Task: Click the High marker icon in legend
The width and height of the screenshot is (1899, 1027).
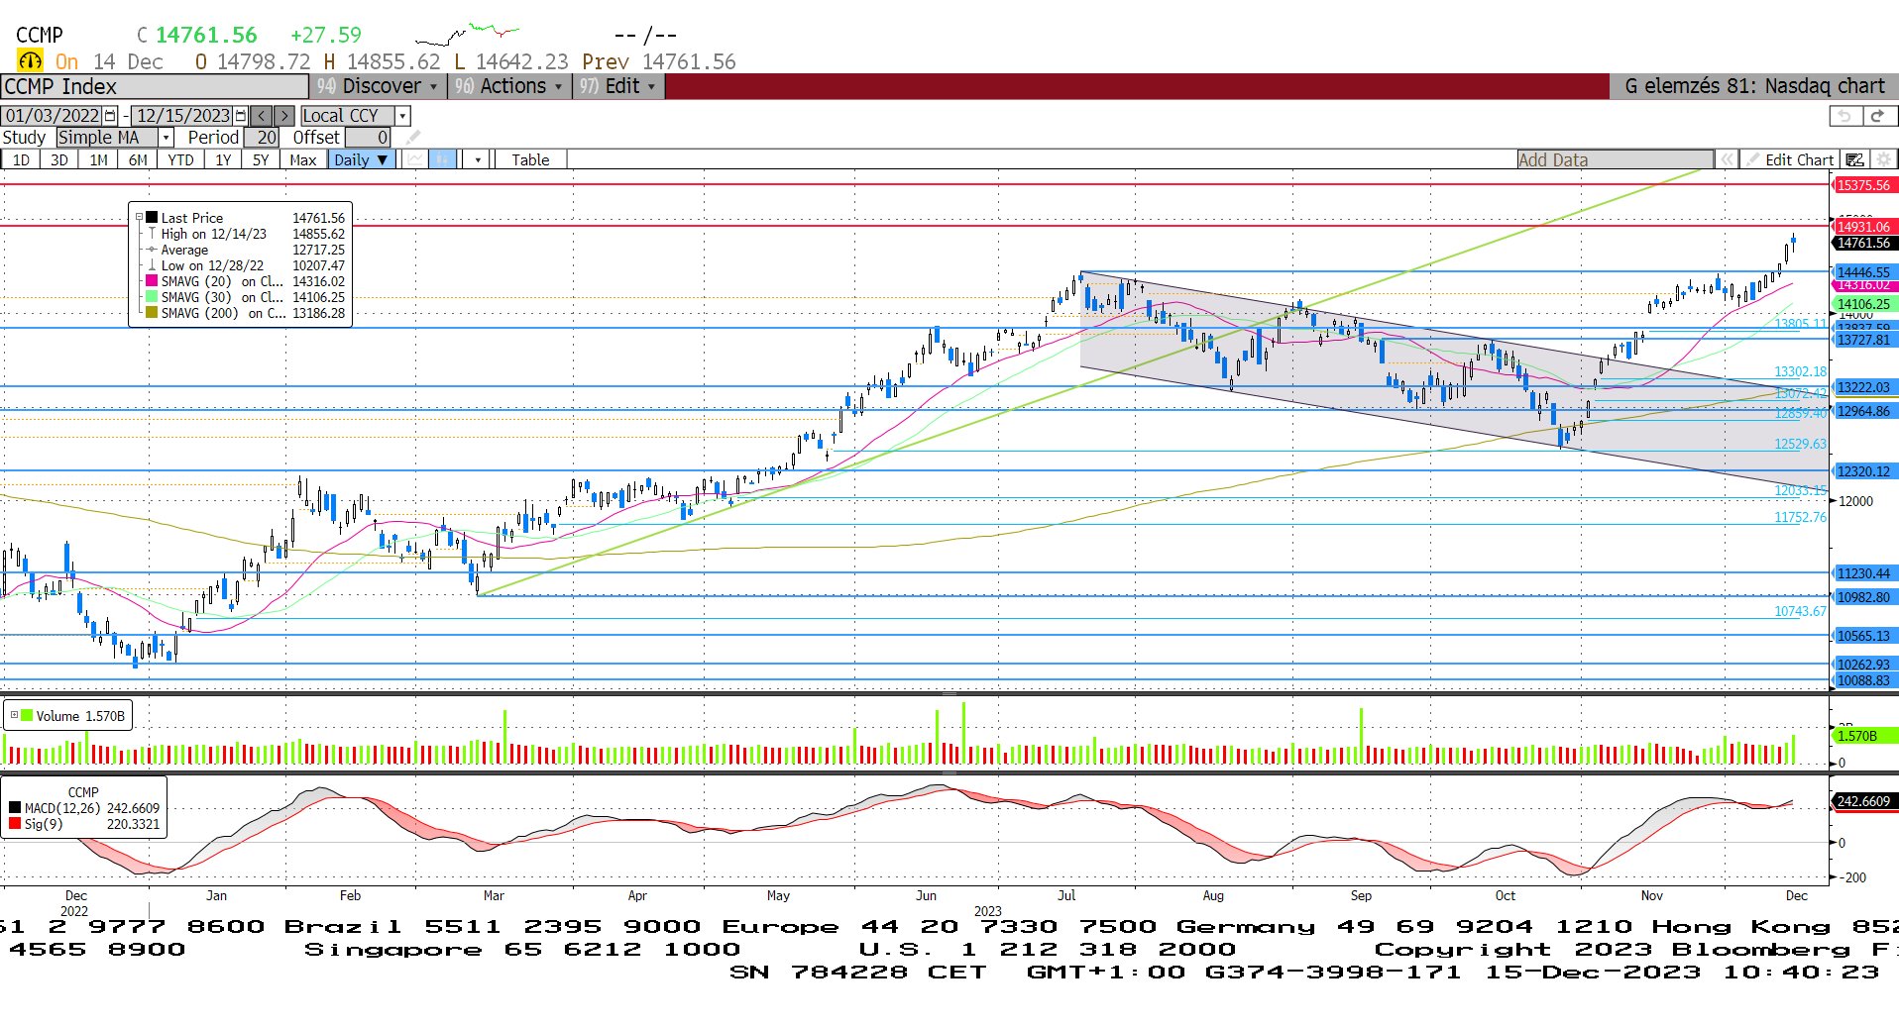Action: [x=152, y=234]
